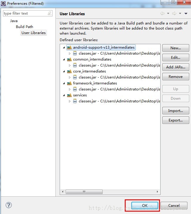The image size is (191, 214).
Task: Click the common_intermdiates library icon
Action: (69, 59)
